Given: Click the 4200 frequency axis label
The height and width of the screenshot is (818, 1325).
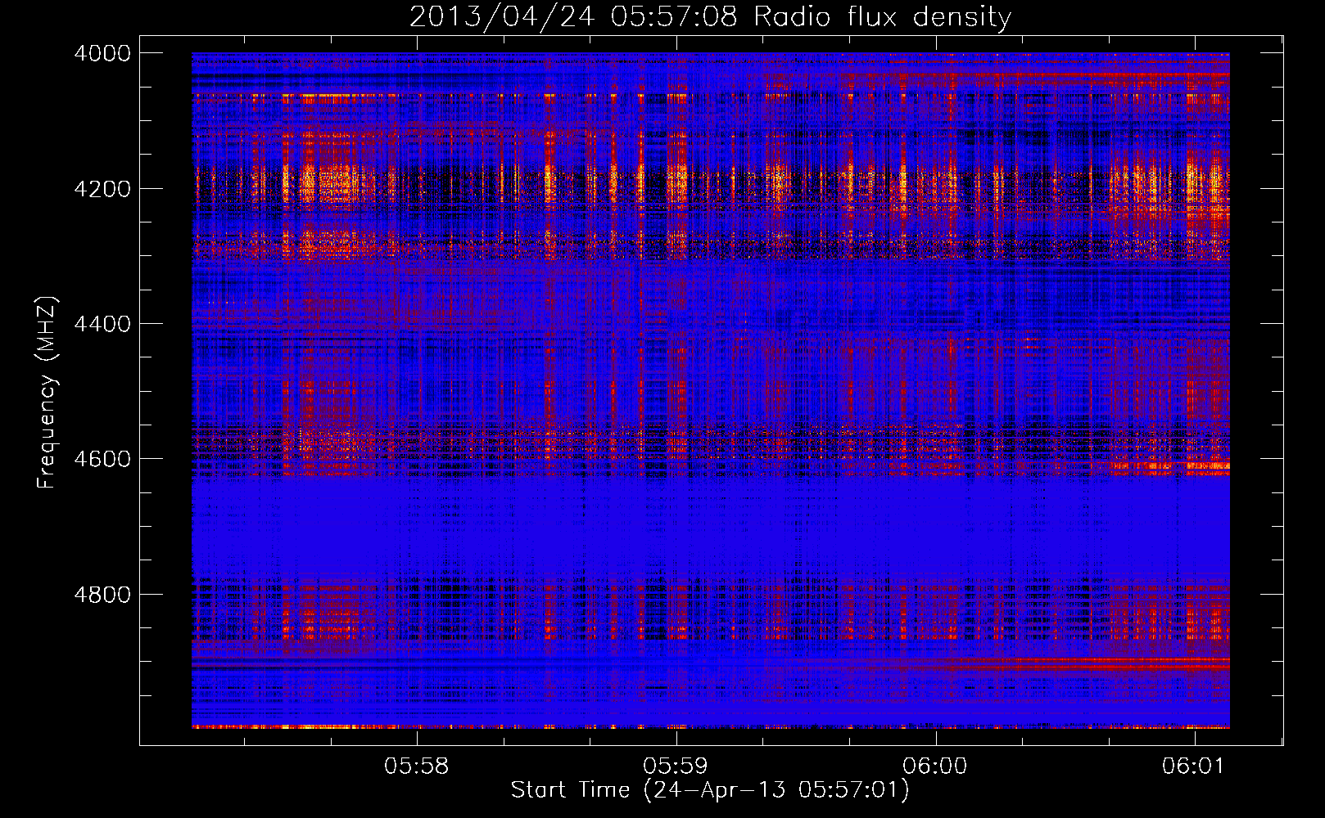Looking at the screenshot, I should click(102, 188).
